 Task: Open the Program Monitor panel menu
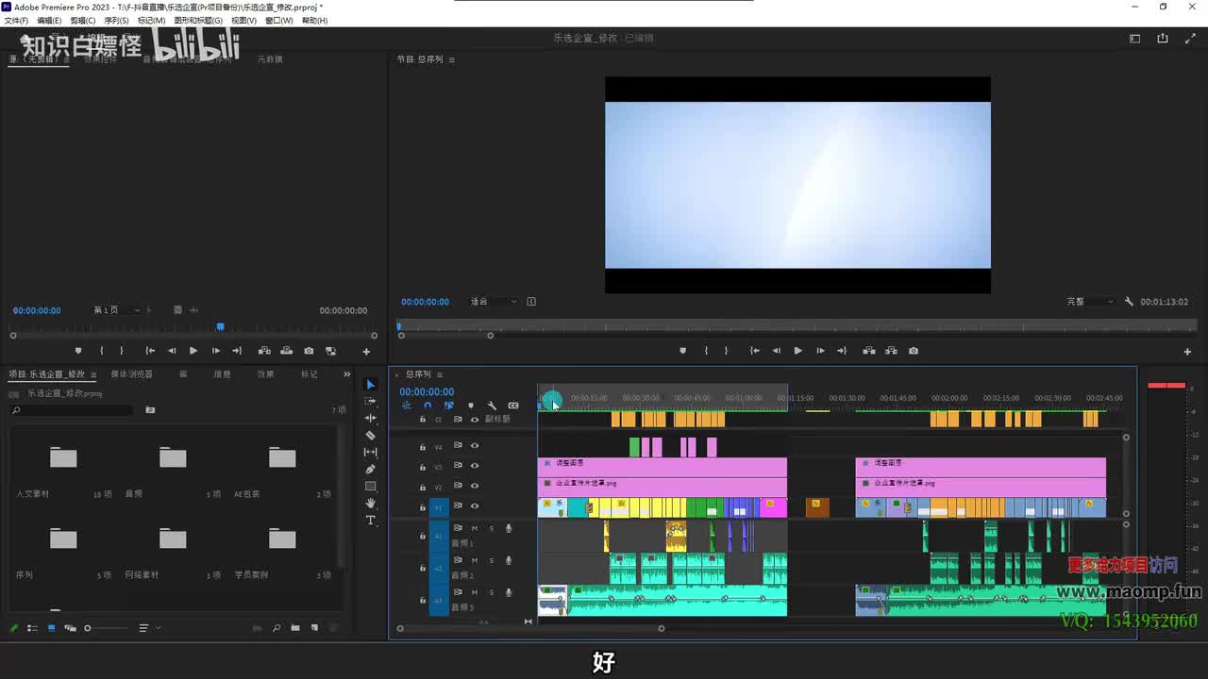[451, 59]
